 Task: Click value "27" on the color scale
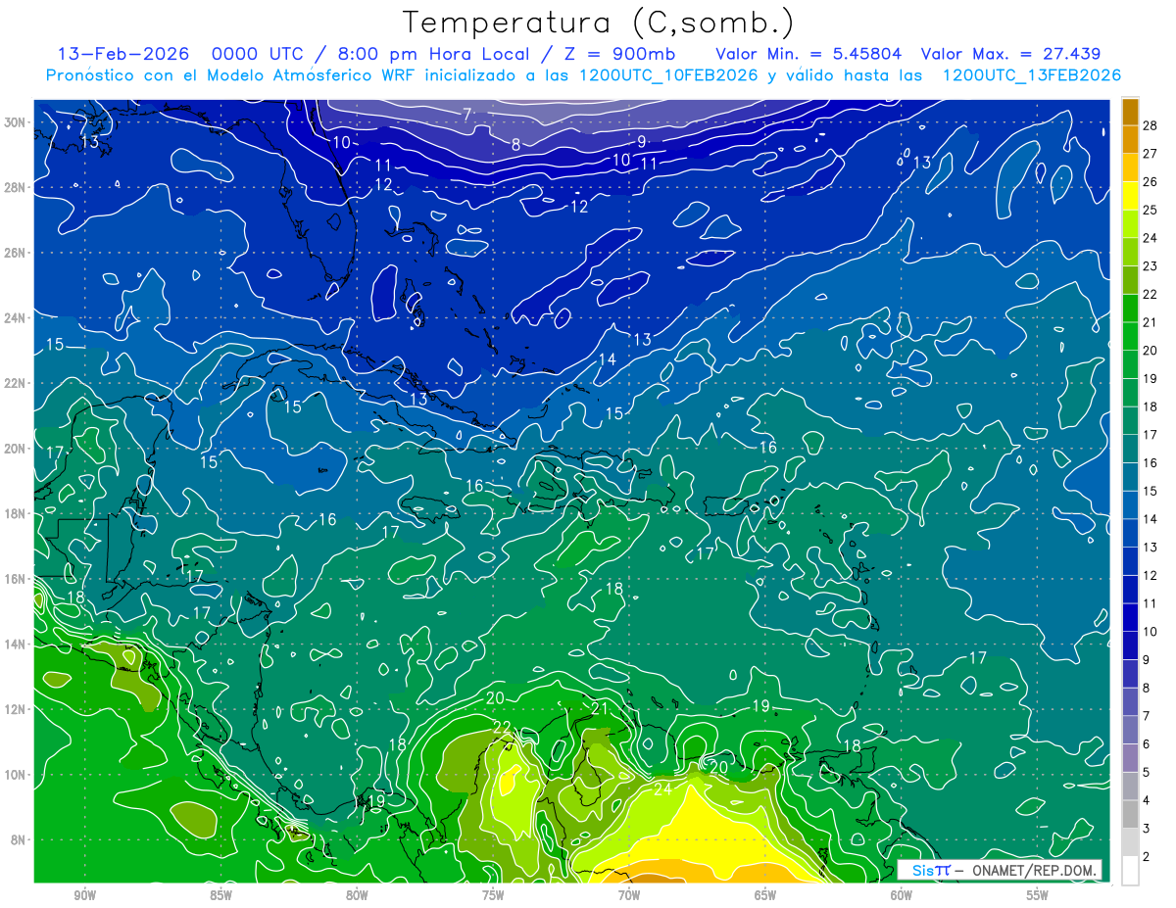click(1151, 154)
